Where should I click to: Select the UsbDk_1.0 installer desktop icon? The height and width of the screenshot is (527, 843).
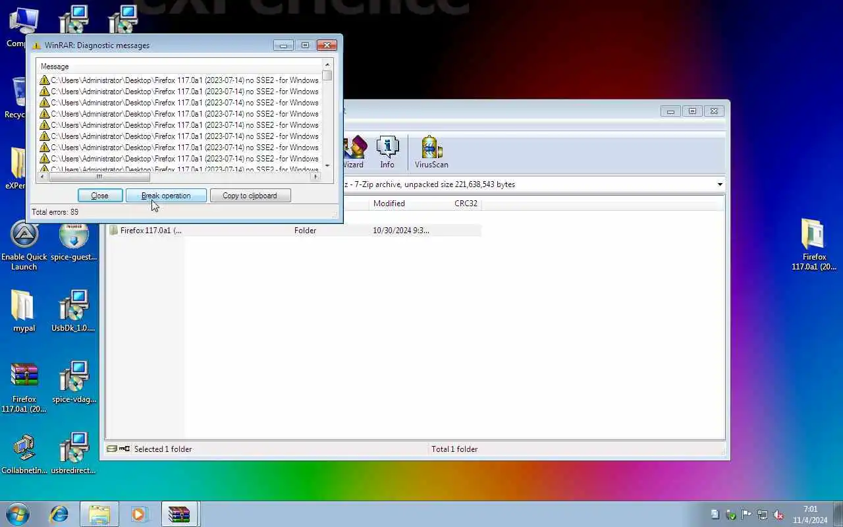point(74,311)
